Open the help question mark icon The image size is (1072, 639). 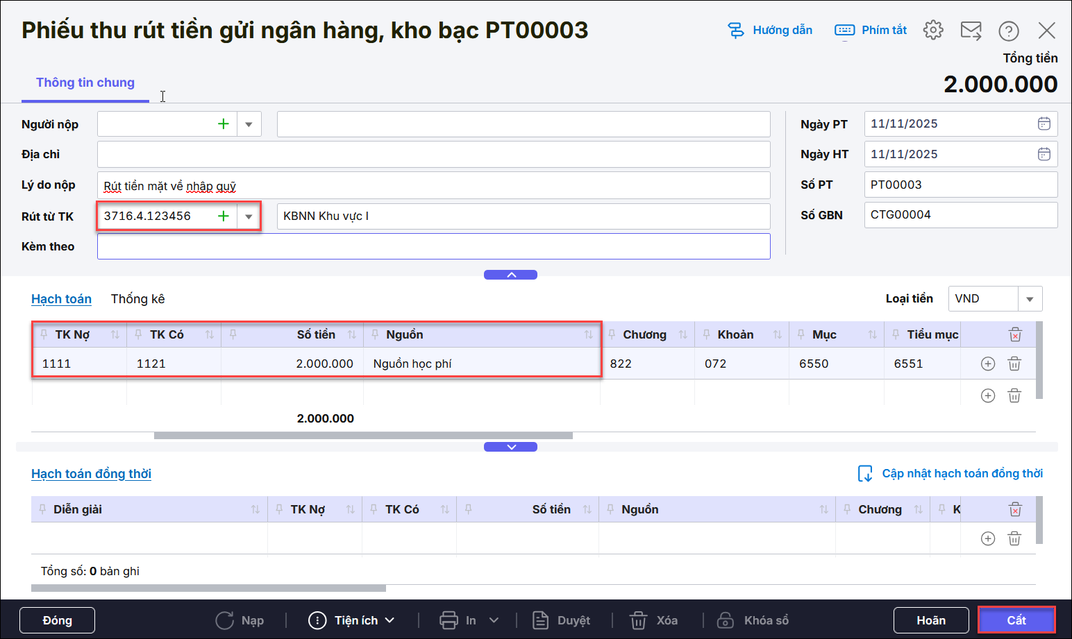[x=1008, y=31]
